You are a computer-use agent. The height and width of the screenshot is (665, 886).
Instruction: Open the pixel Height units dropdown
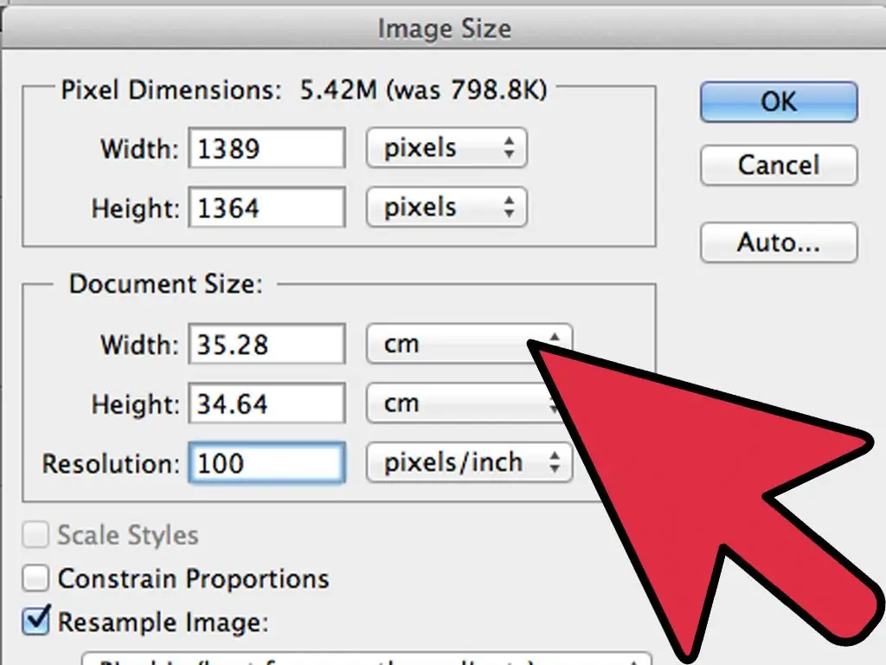tap(446, 208)
